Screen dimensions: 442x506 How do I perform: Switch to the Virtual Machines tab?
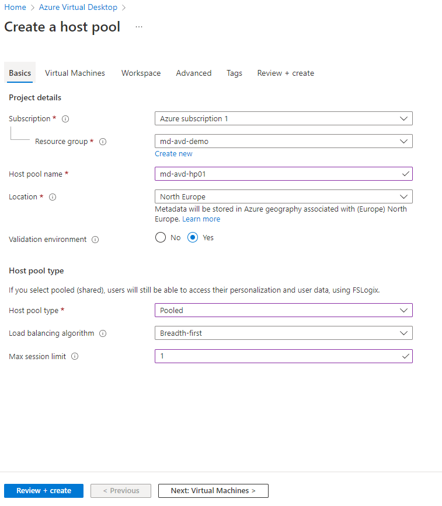(x=75, y=73)
